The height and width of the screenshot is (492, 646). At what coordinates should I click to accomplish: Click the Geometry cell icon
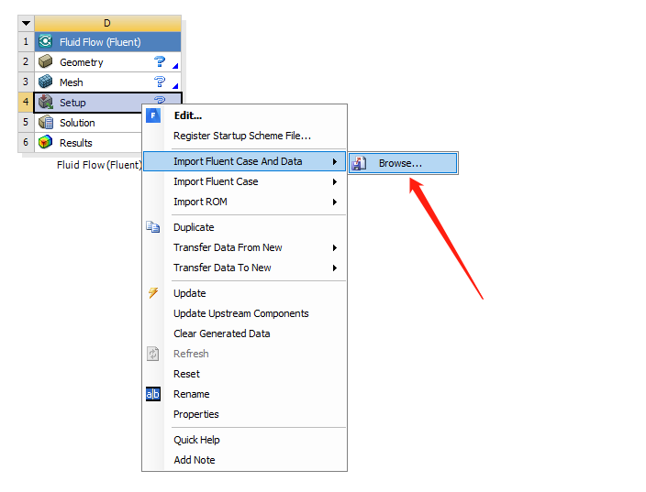click(46, 62)
